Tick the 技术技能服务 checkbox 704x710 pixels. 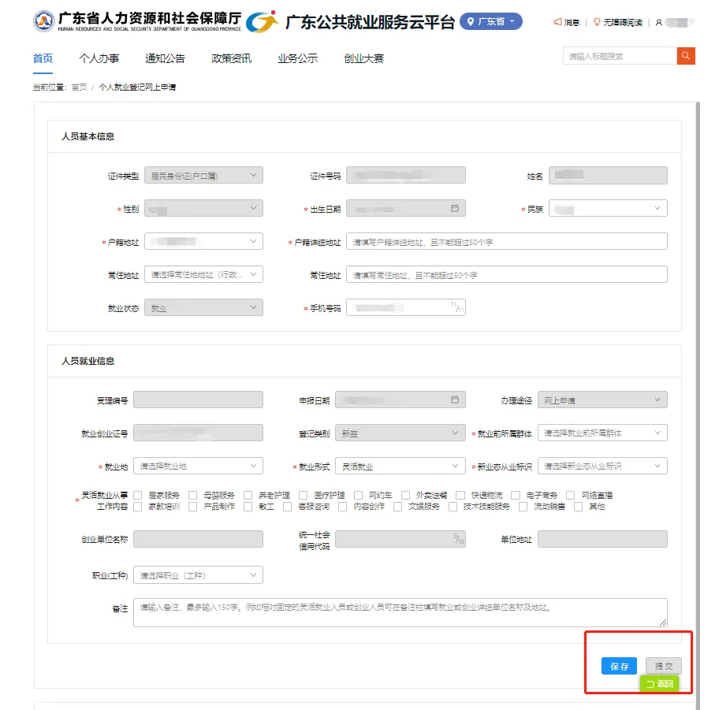pyautogui.click(x=453, y=506)
